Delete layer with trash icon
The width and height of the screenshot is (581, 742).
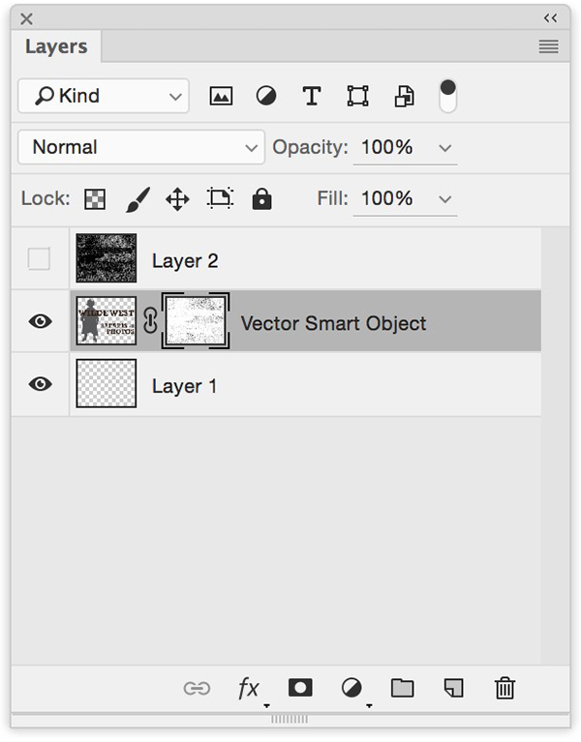505,688
